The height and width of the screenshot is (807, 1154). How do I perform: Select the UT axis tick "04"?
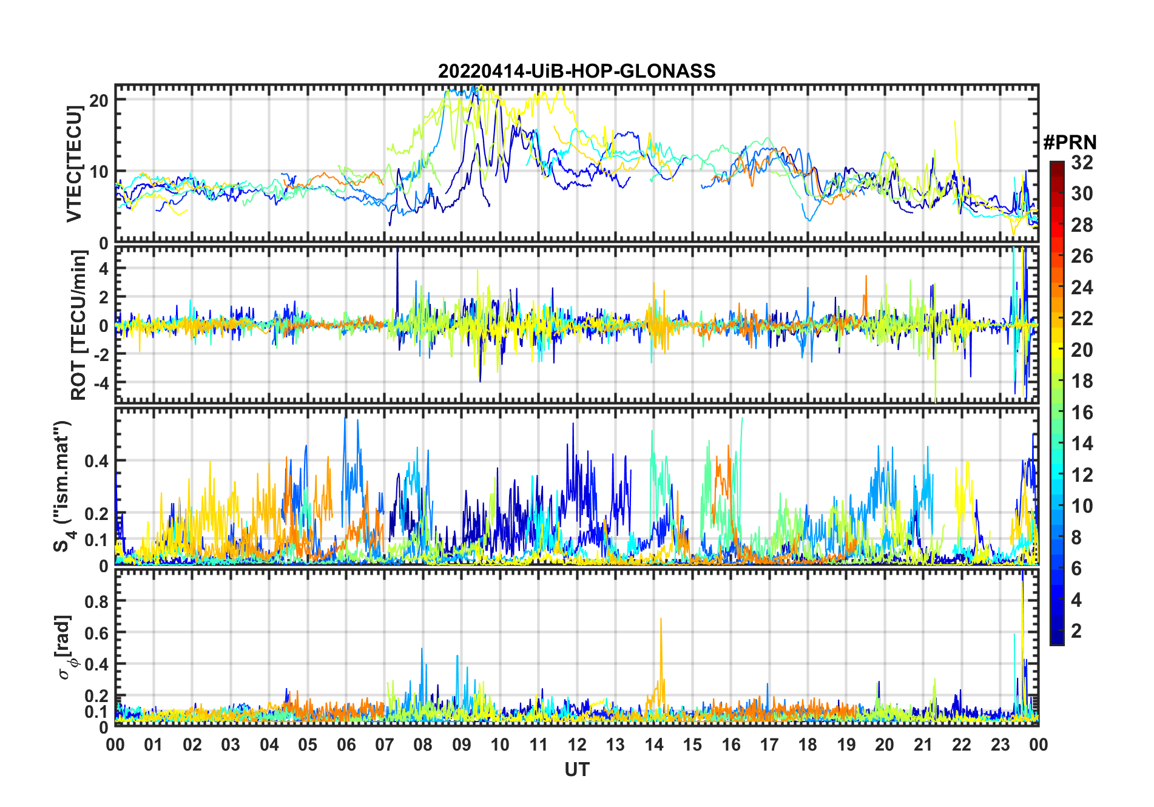[x=269, y=745]
